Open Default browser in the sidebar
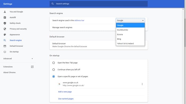 16,46
